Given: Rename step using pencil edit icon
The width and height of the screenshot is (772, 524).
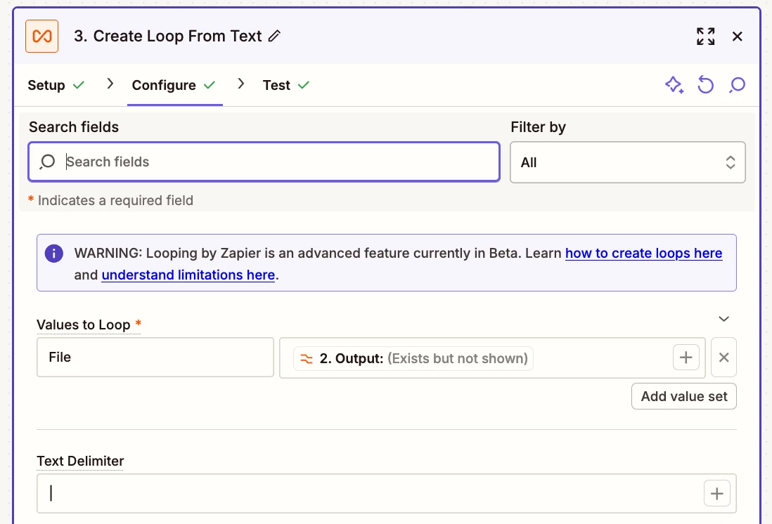Looking at the screenshot, I should (x=274, y=36).
